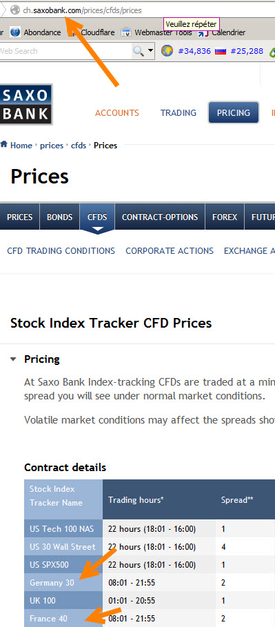Open the Abondance bookmark globe icon
Viewport: 275px width, 627px height.
(x=14, y=32)
